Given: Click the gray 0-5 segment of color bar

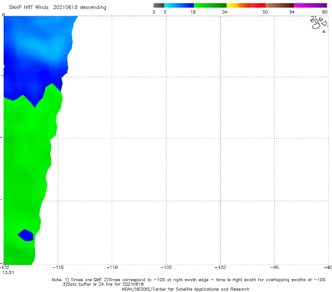Looking at the screenshot, I should tap(159, 5).
